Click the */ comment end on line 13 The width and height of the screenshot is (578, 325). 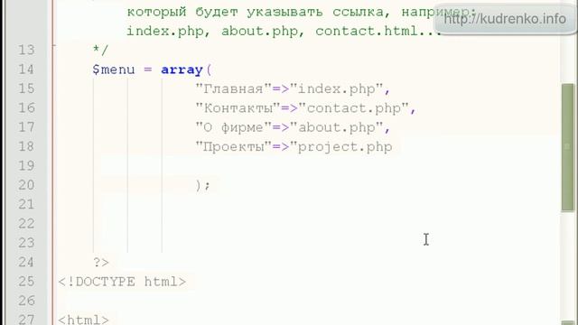tap(100, 50)
